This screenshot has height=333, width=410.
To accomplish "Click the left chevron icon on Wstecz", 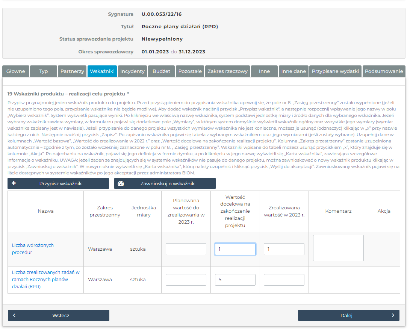I will 14,315.
